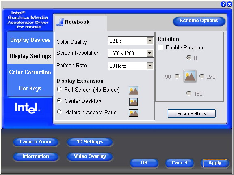The height and width of the screenshot is (175, 234).
Task: Click the Intel Graphics Media Accelerator Driver title
Action: click(x=28, y=20)
